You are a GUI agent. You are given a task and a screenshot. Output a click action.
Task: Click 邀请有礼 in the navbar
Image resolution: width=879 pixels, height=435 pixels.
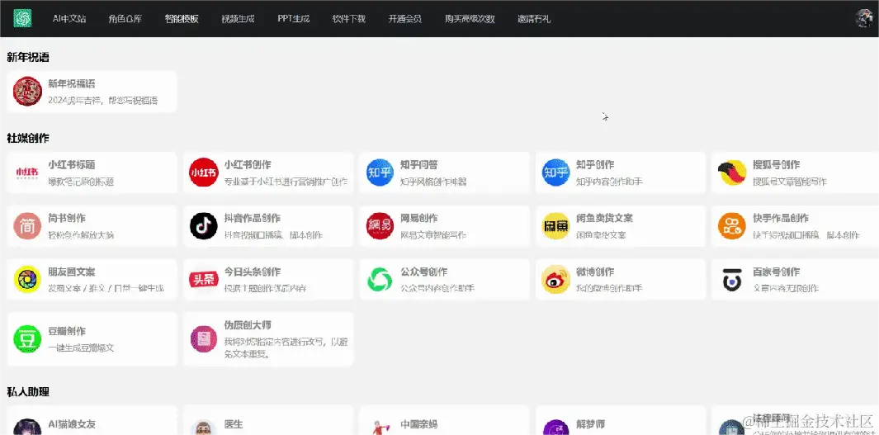click(x=534, y=18)
